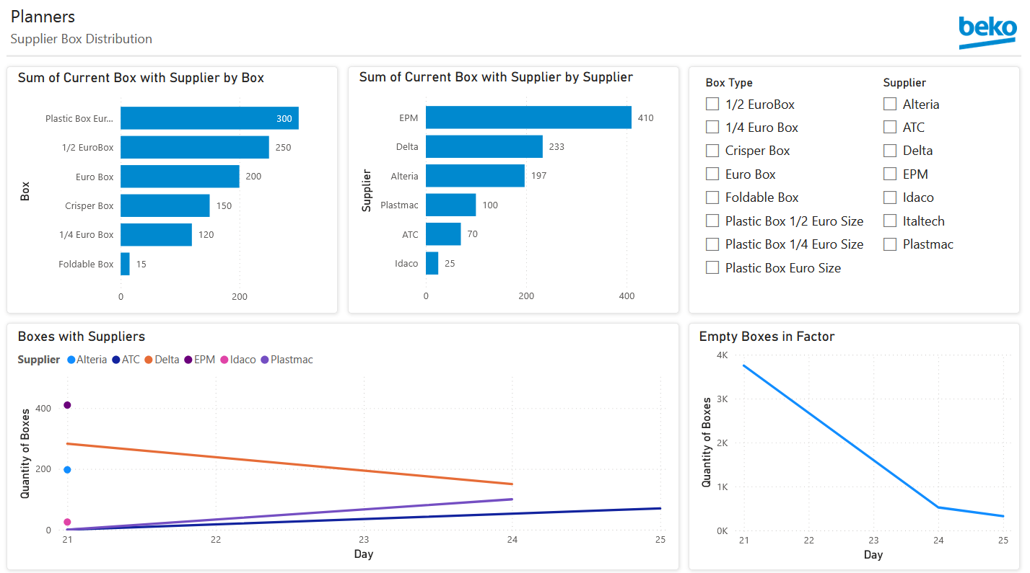The image size is (1030, 573).
Task: Select the Crisper Box bar
Action: 165,205
